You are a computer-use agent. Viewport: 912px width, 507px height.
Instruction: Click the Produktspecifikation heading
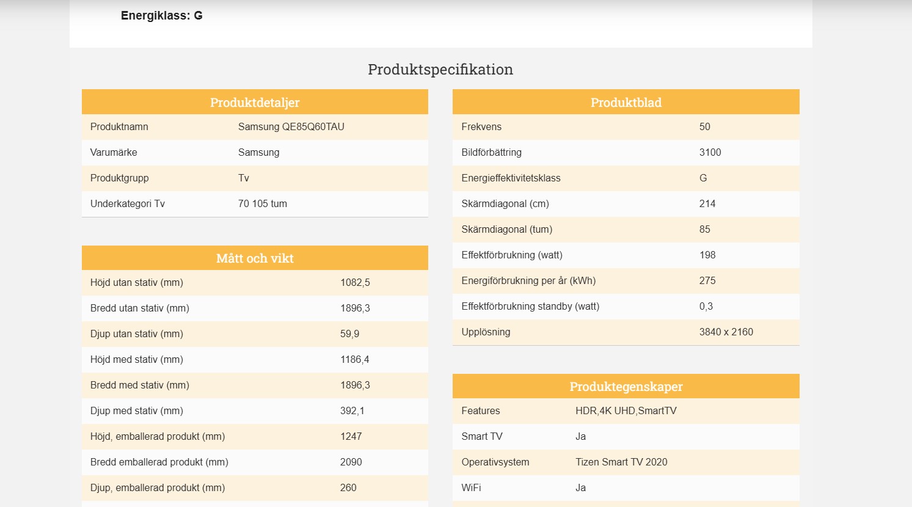click(440, 70)
